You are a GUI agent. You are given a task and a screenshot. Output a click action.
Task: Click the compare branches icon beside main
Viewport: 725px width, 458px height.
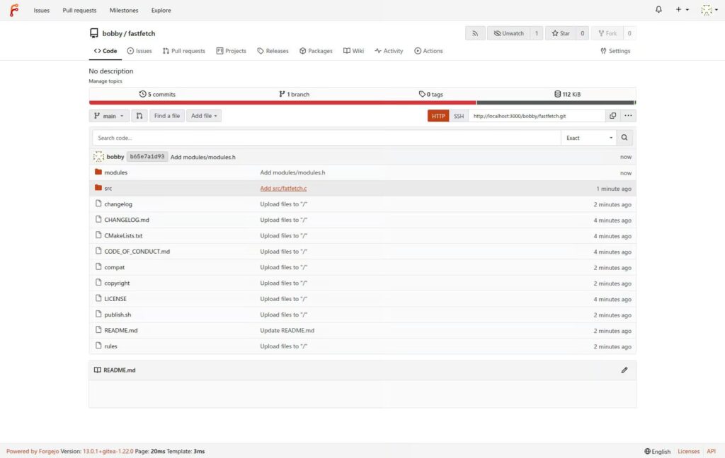tap(139, 115)
